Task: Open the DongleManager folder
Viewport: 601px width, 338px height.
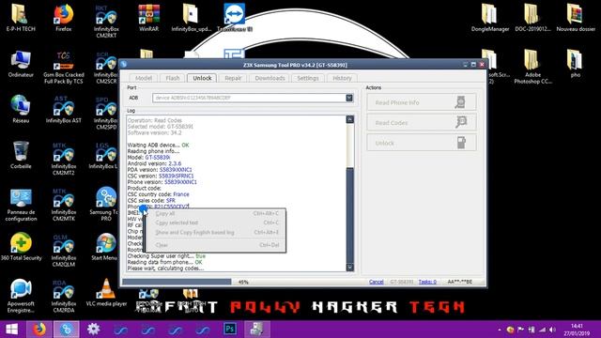Action: click(490, 17)
